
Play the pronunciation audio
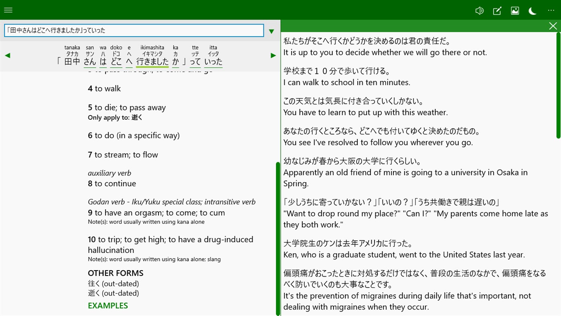pyautogui.click(x=479, y=11)
